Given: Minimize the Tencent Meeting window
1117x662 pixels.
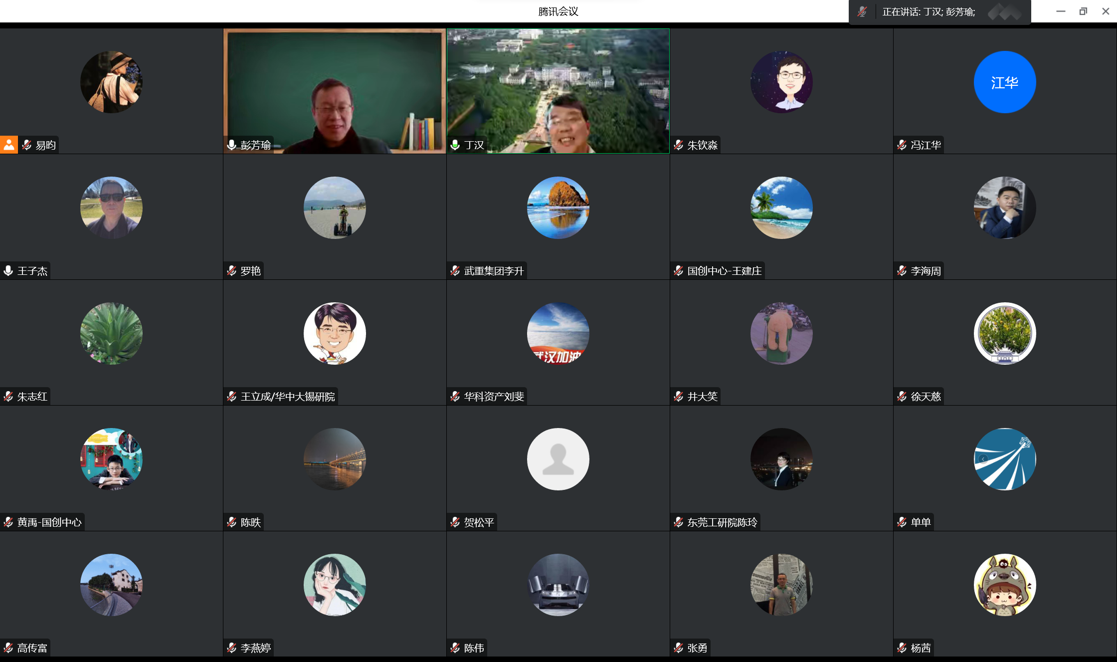Looking at the screenshot, I should 1061,11.
